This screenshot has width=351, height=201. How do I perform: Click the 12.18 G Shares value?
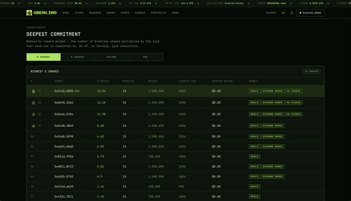[101, 103]
